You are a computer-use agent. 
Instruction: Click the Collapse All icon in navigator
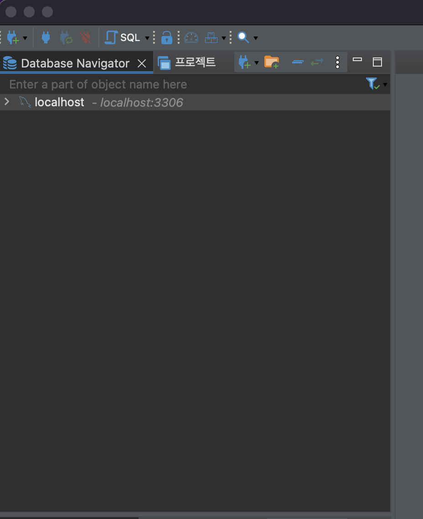point(298,62)
